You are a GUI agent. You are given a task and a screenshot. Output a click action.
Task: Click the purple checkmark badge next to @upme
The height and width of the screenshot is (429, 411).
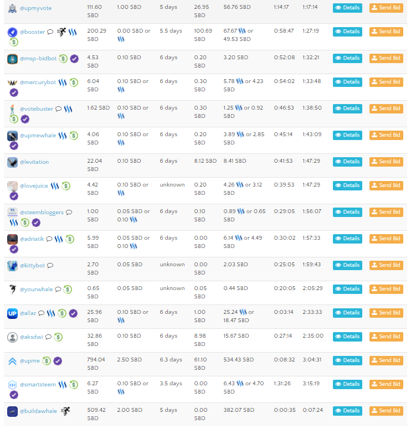point(58,361)
